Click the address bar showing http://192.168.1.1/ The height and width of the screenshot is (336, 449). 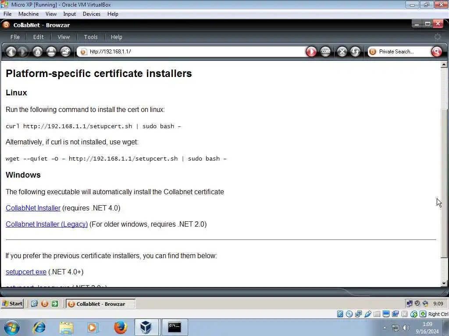(190, 52)
